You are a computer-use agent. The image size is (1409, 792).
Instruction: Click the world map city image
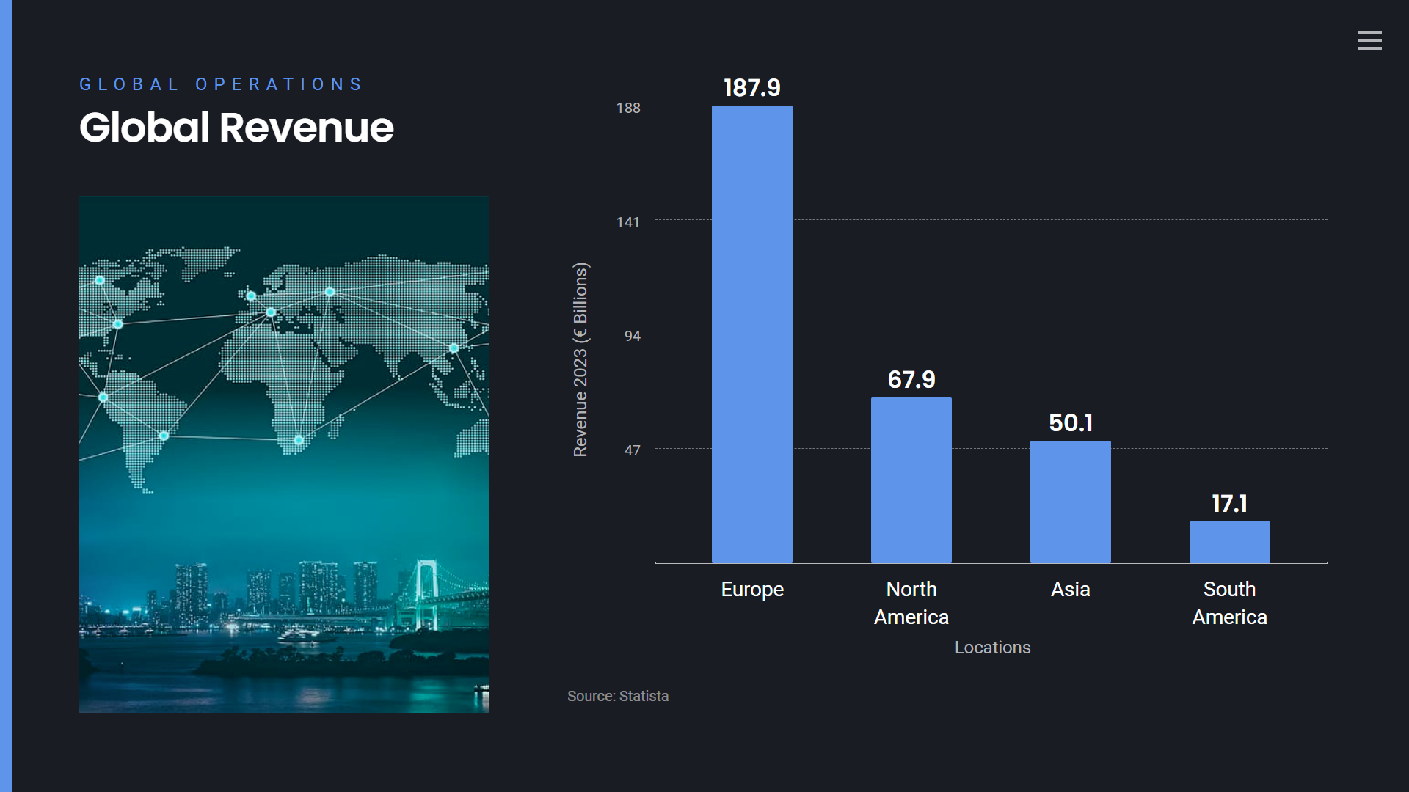284,454
